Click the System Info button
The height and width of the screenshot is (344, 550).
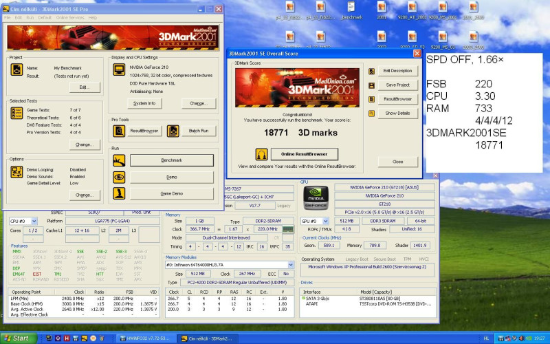point(144,103)
